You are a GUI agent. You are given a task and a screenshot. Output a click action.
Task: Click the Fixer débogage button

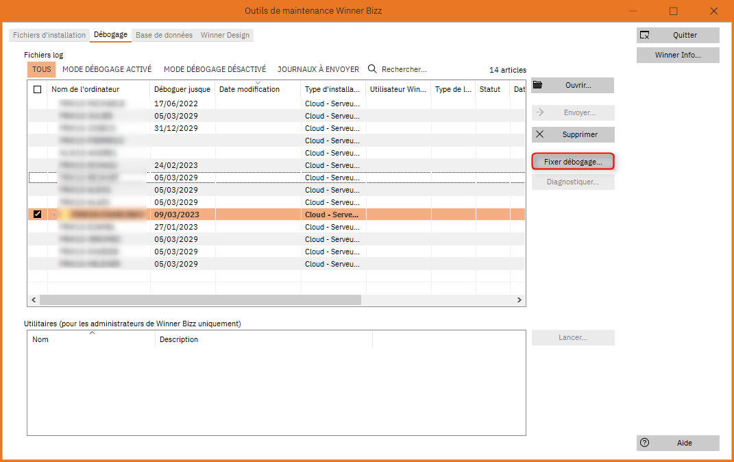[573, 162]
